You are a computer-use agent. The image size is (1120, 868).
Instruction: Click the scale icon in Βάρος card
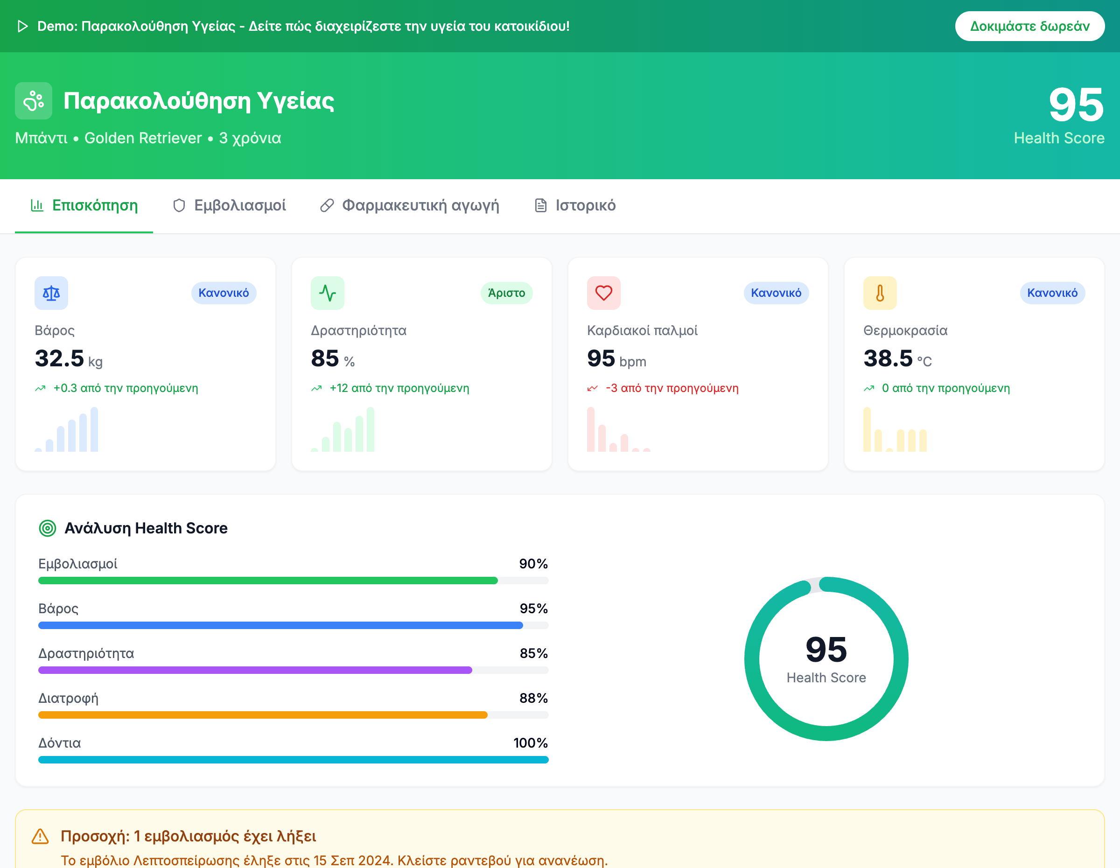[51, 293]
